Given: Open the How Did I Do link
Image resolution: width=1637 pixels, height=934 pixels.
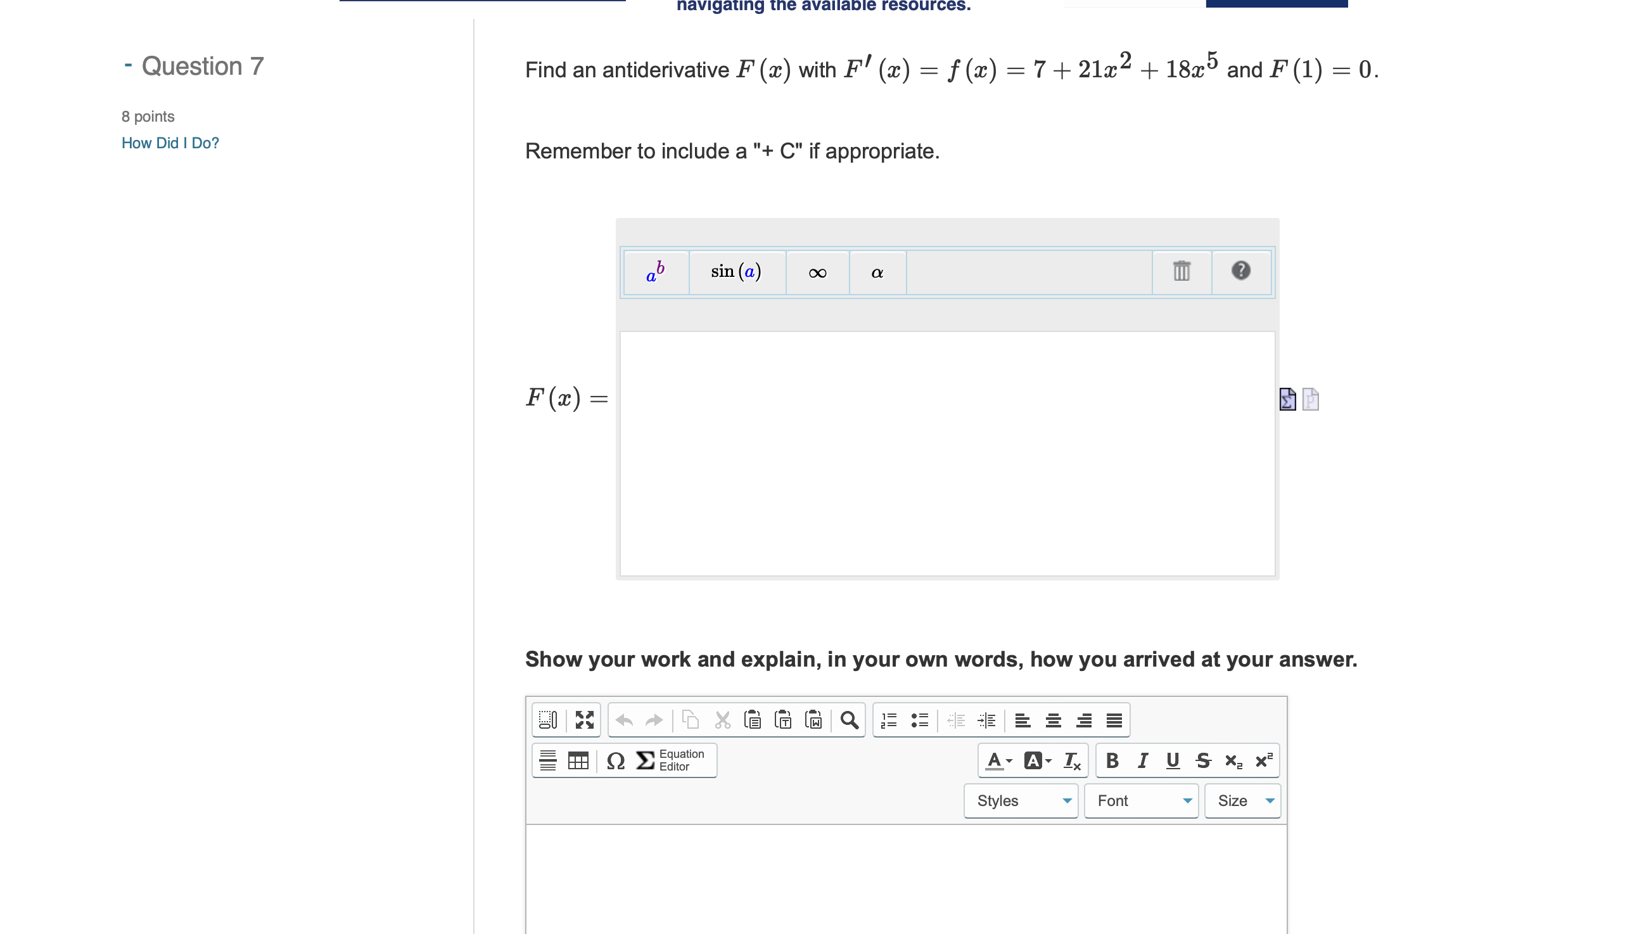Looking at the screenshot, I should pyautogui.click(x=169, y=143).
